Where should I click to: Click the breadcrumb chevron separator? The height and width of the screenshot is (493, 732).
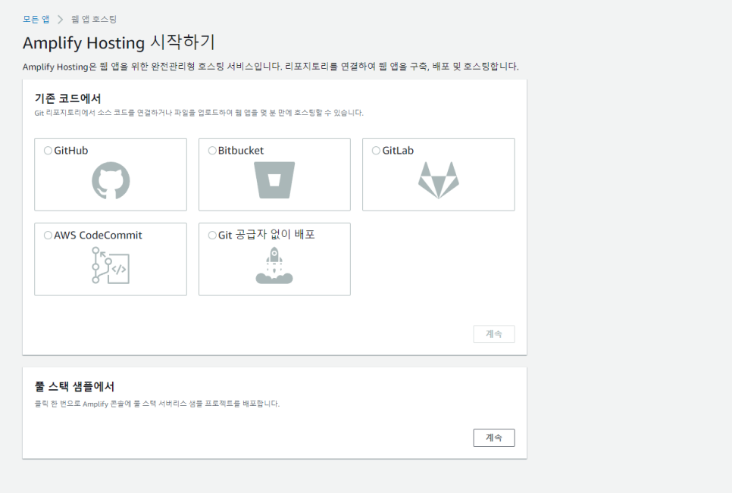coord(60,19)
